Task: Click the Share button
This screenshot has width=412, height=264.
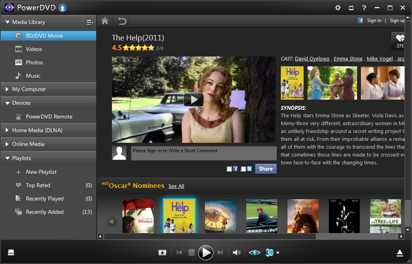Action: (x=266, y=169)
